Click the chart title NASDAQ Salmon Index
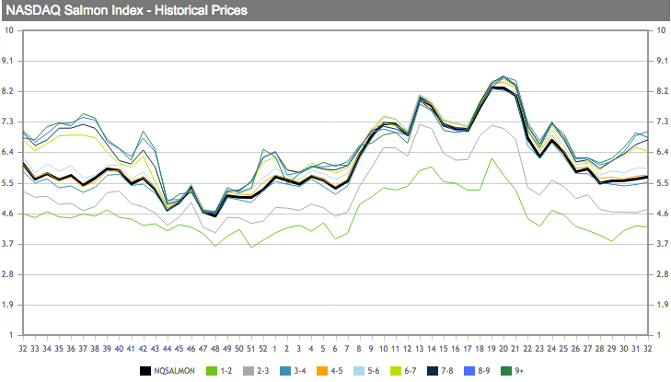671x382 pixels. point(75,10)
